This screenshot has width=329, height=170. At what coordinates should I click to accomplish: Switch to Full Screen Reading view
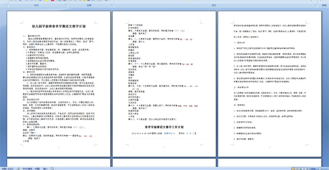click(x=298, y=169)
